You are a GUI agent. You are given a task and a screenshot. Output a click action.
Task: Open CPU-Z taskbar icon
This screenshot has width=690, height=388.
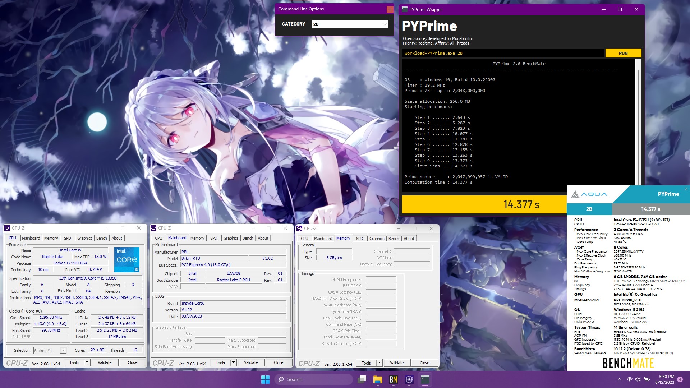409,379
